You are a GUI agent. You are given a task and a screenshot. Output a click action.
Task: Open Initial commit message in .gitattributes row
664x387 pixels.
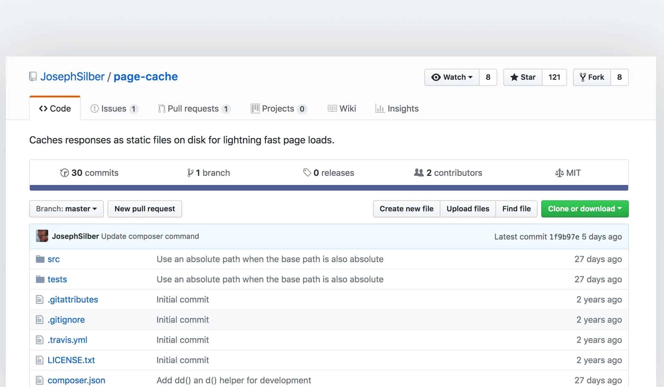point(182,300)
